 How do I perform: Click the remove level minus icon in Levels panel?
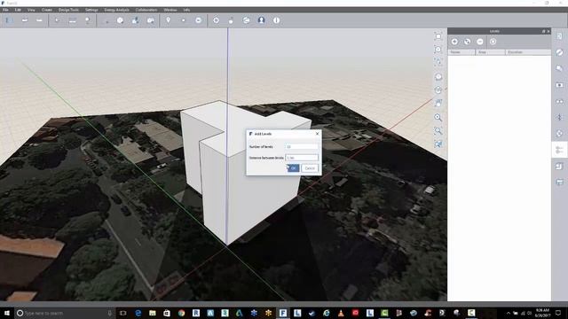point(480,42)
